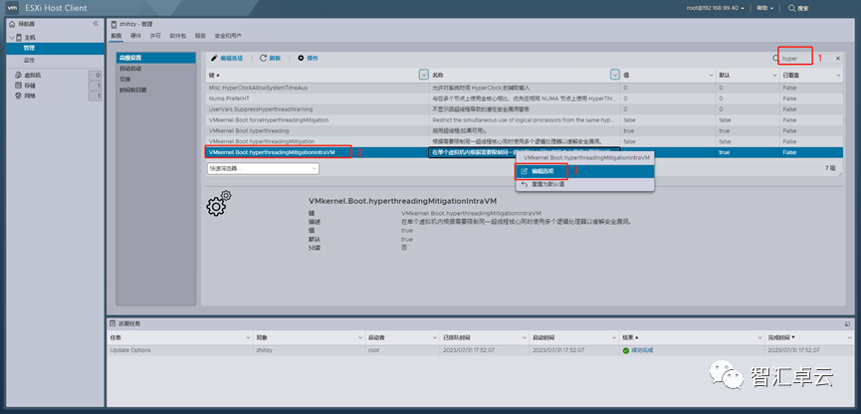This screenshot has height=414, width=861.
Task: Select Advanced settings (高级设置) in side list
Action: pyautogui.click(x=156, y=58)
